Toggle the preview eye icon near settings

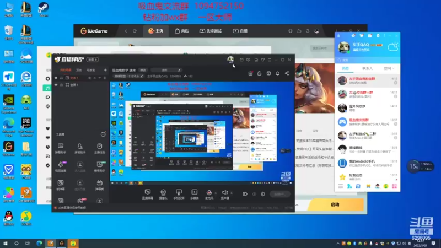254,194
